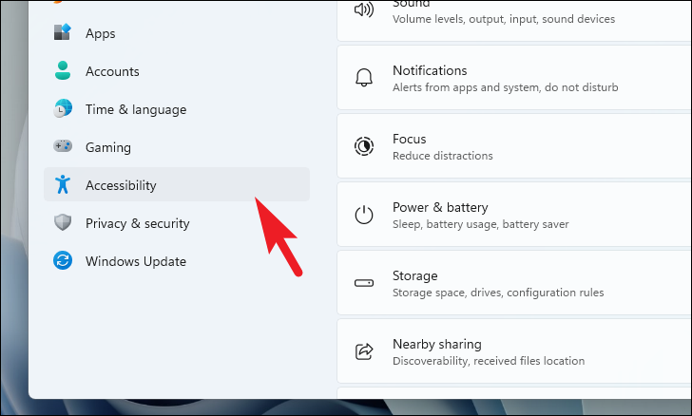Image resolution: width=692 pixels, height=416 pixels.
Task: Click the Accounts person icon
Action: click(x=63, y=70)
